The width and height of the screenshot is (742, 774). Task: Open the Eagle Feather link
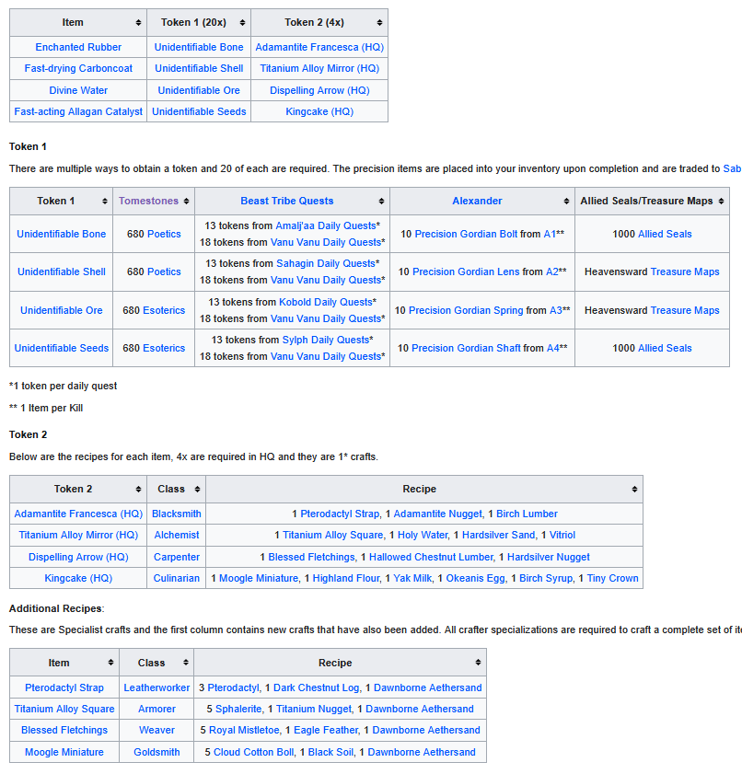pos(326,731)
